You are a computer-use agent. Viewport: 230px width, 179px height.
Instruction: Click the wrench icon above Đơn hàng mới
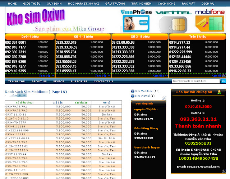(x=164, y=98)
